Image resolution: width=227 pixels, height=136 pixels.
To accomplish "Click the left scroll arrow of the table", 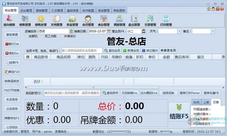I will coord(26,88).
